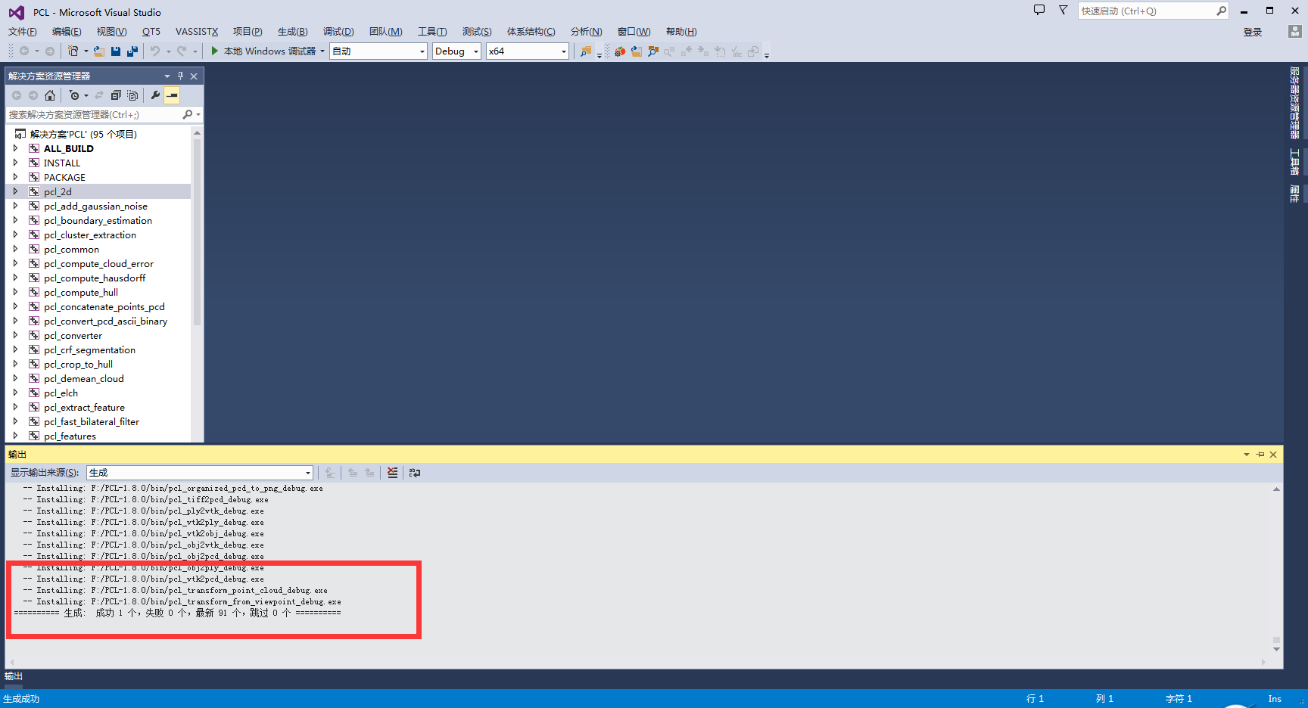This screenshot has height=708, width=1308.
Task: Expand the pcl_features project node
Action: pyautogui.click(x=15, y=436)
